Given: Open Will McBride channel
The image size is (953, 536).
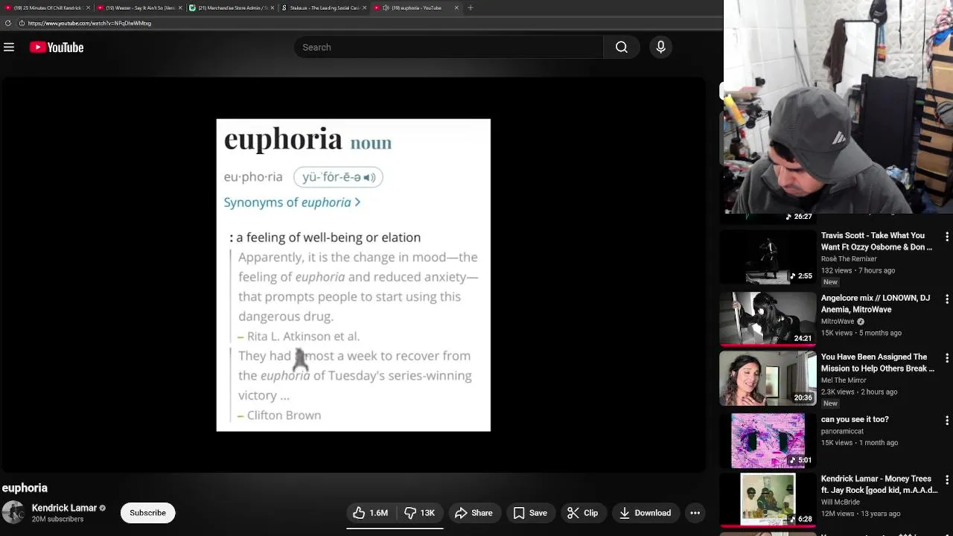Looking at the screenshot, I should pos(841,502).
